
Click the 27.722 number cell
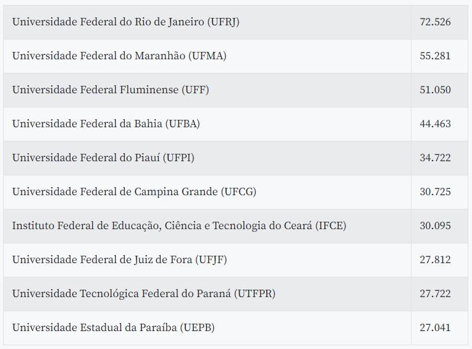click(439, 294)
